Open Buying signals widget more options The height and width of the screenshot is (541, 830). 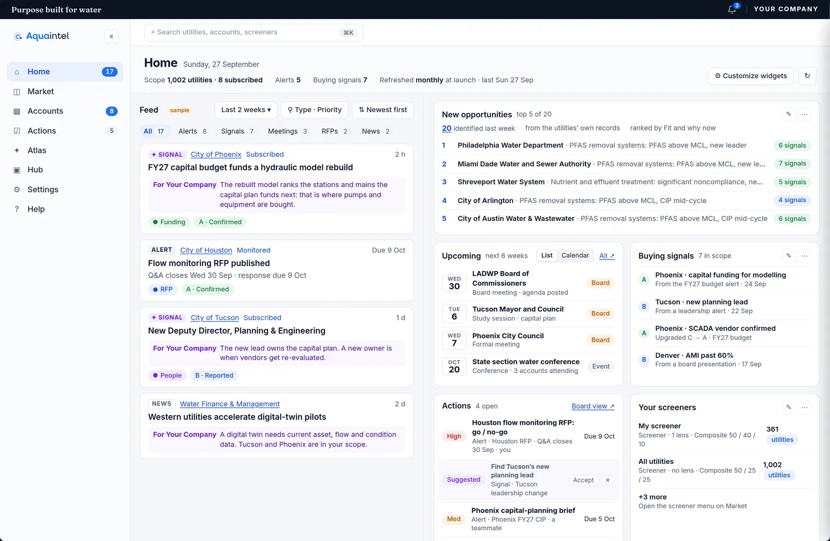point(804,256)
